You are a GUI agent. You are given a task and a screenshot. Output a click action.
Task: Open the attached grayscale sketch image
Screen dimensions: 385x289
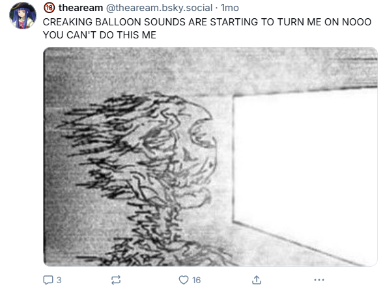(210, 156)
